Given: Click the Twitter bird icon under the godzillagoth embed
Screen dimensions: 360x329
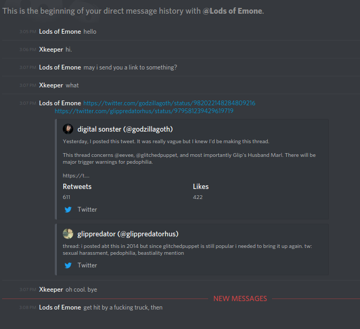Looking at the screenshot, I should click(68, 210).
